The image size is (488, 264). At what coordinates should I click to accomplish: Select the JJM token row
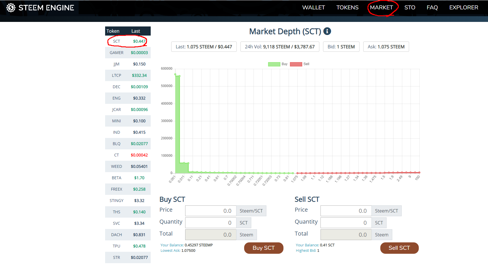128,64
